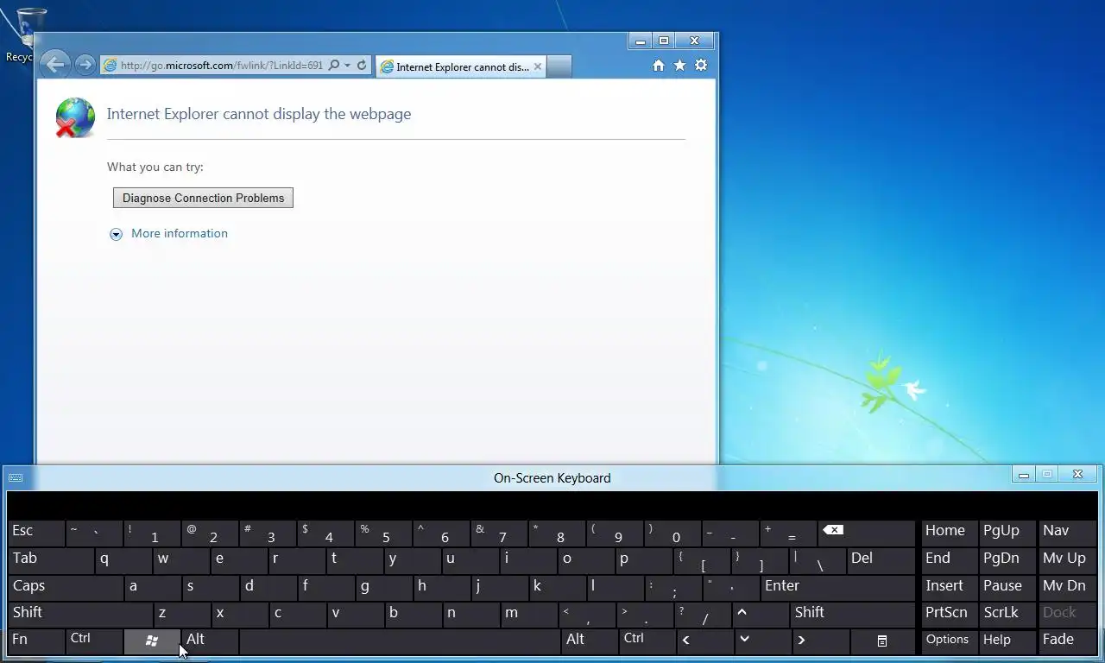This screenshot has width=1105, height=663.
Task: Tap the Esc key
Action: [36, 534]
